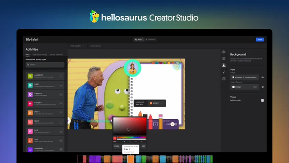Select the Collage It icon
This screenshot has width=289, height=163.
(x=30, y=103)
